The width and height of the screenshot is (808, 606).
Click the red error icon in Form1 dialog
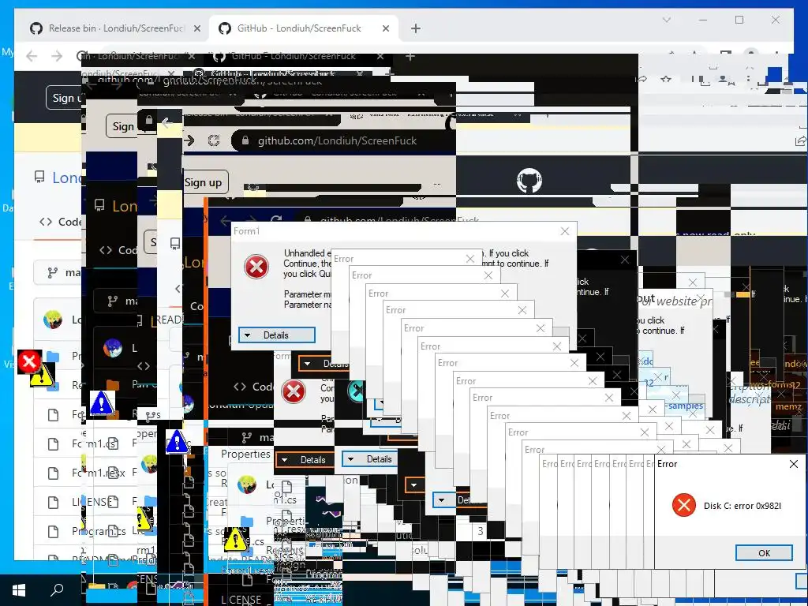tap(256, 267)
